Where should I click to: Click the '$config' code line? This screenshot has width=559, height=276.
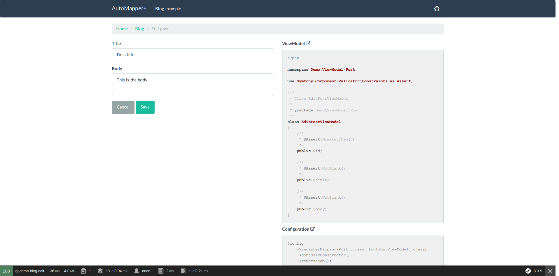tap(296, 243)
